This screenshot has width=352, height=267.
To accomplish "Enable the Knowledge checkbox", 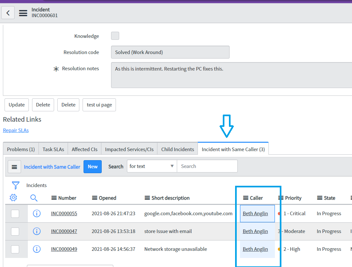I will click(x=115, y=36).
